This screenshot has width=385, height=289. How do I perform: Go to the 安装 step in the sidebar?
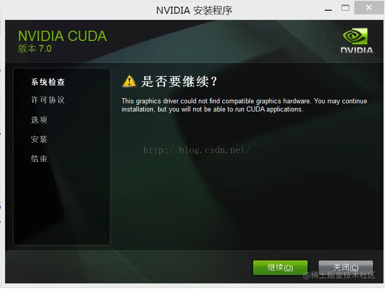point(39,139)
